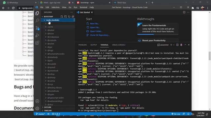Open Source Control view in activity bar
This screenshot has width=211, height=118.
pos(37,28)
